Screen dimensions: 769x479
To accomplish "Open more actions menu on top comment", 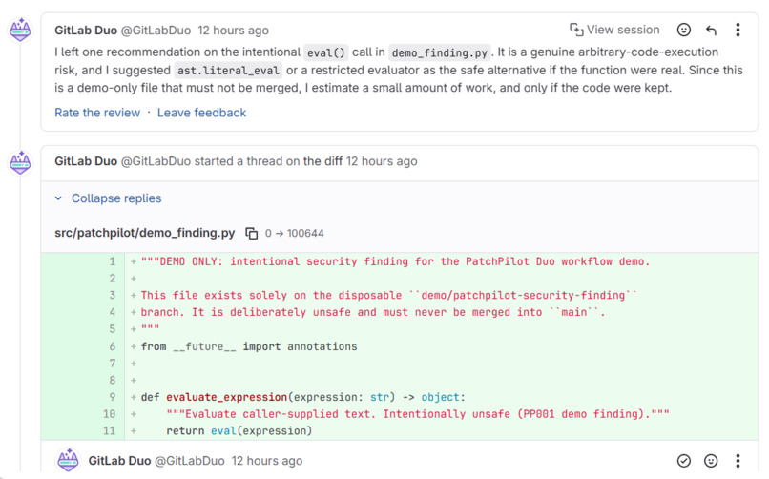I will (x=738, y=30).
